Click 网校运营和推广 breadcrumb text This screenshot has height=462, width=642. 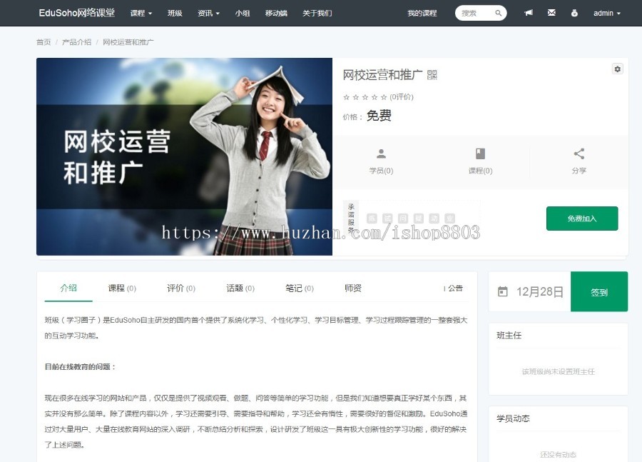coord(128,42)
